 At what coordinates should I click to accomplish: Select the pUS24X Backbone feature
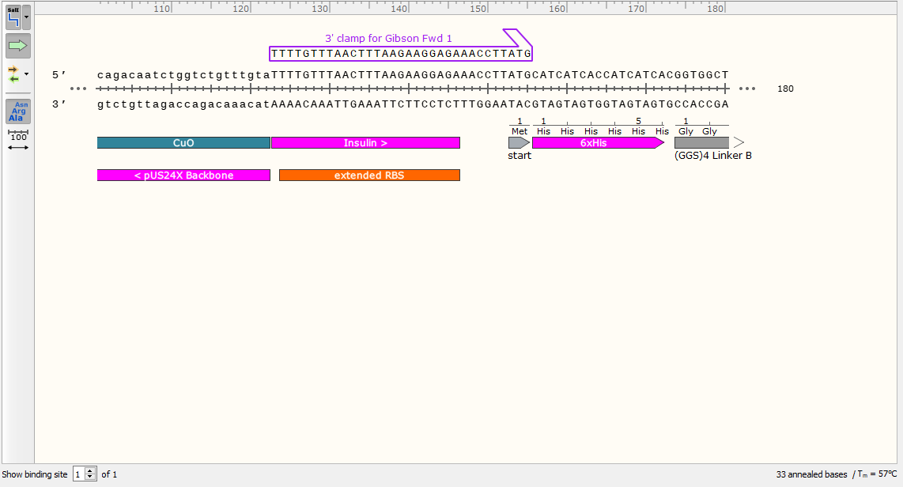coord(183,175)
